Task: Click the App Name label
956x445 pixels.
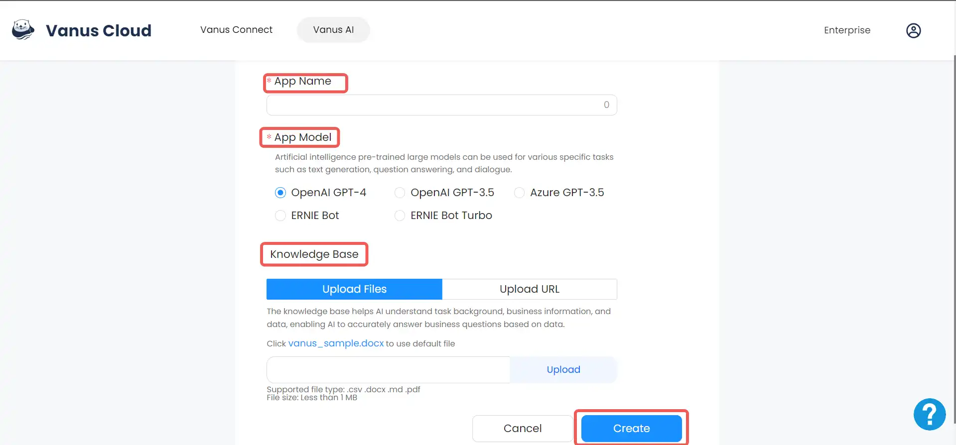Action: 302,81
